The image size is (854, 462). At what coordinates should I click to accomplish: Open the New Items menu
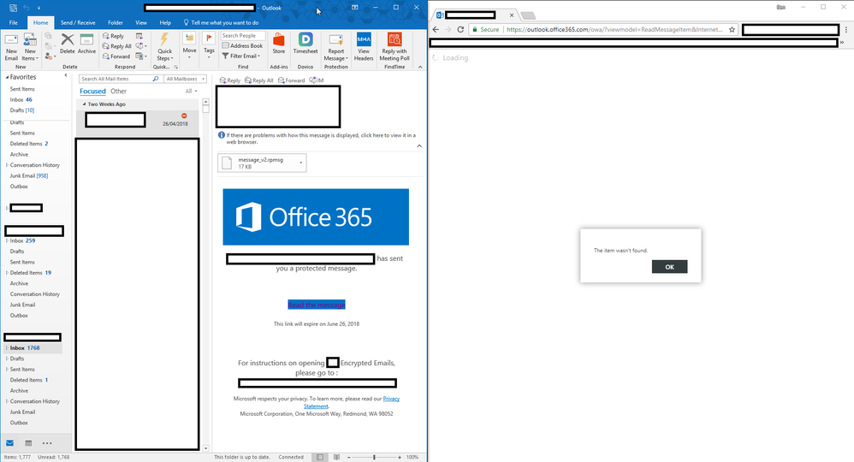click(30, 46)
